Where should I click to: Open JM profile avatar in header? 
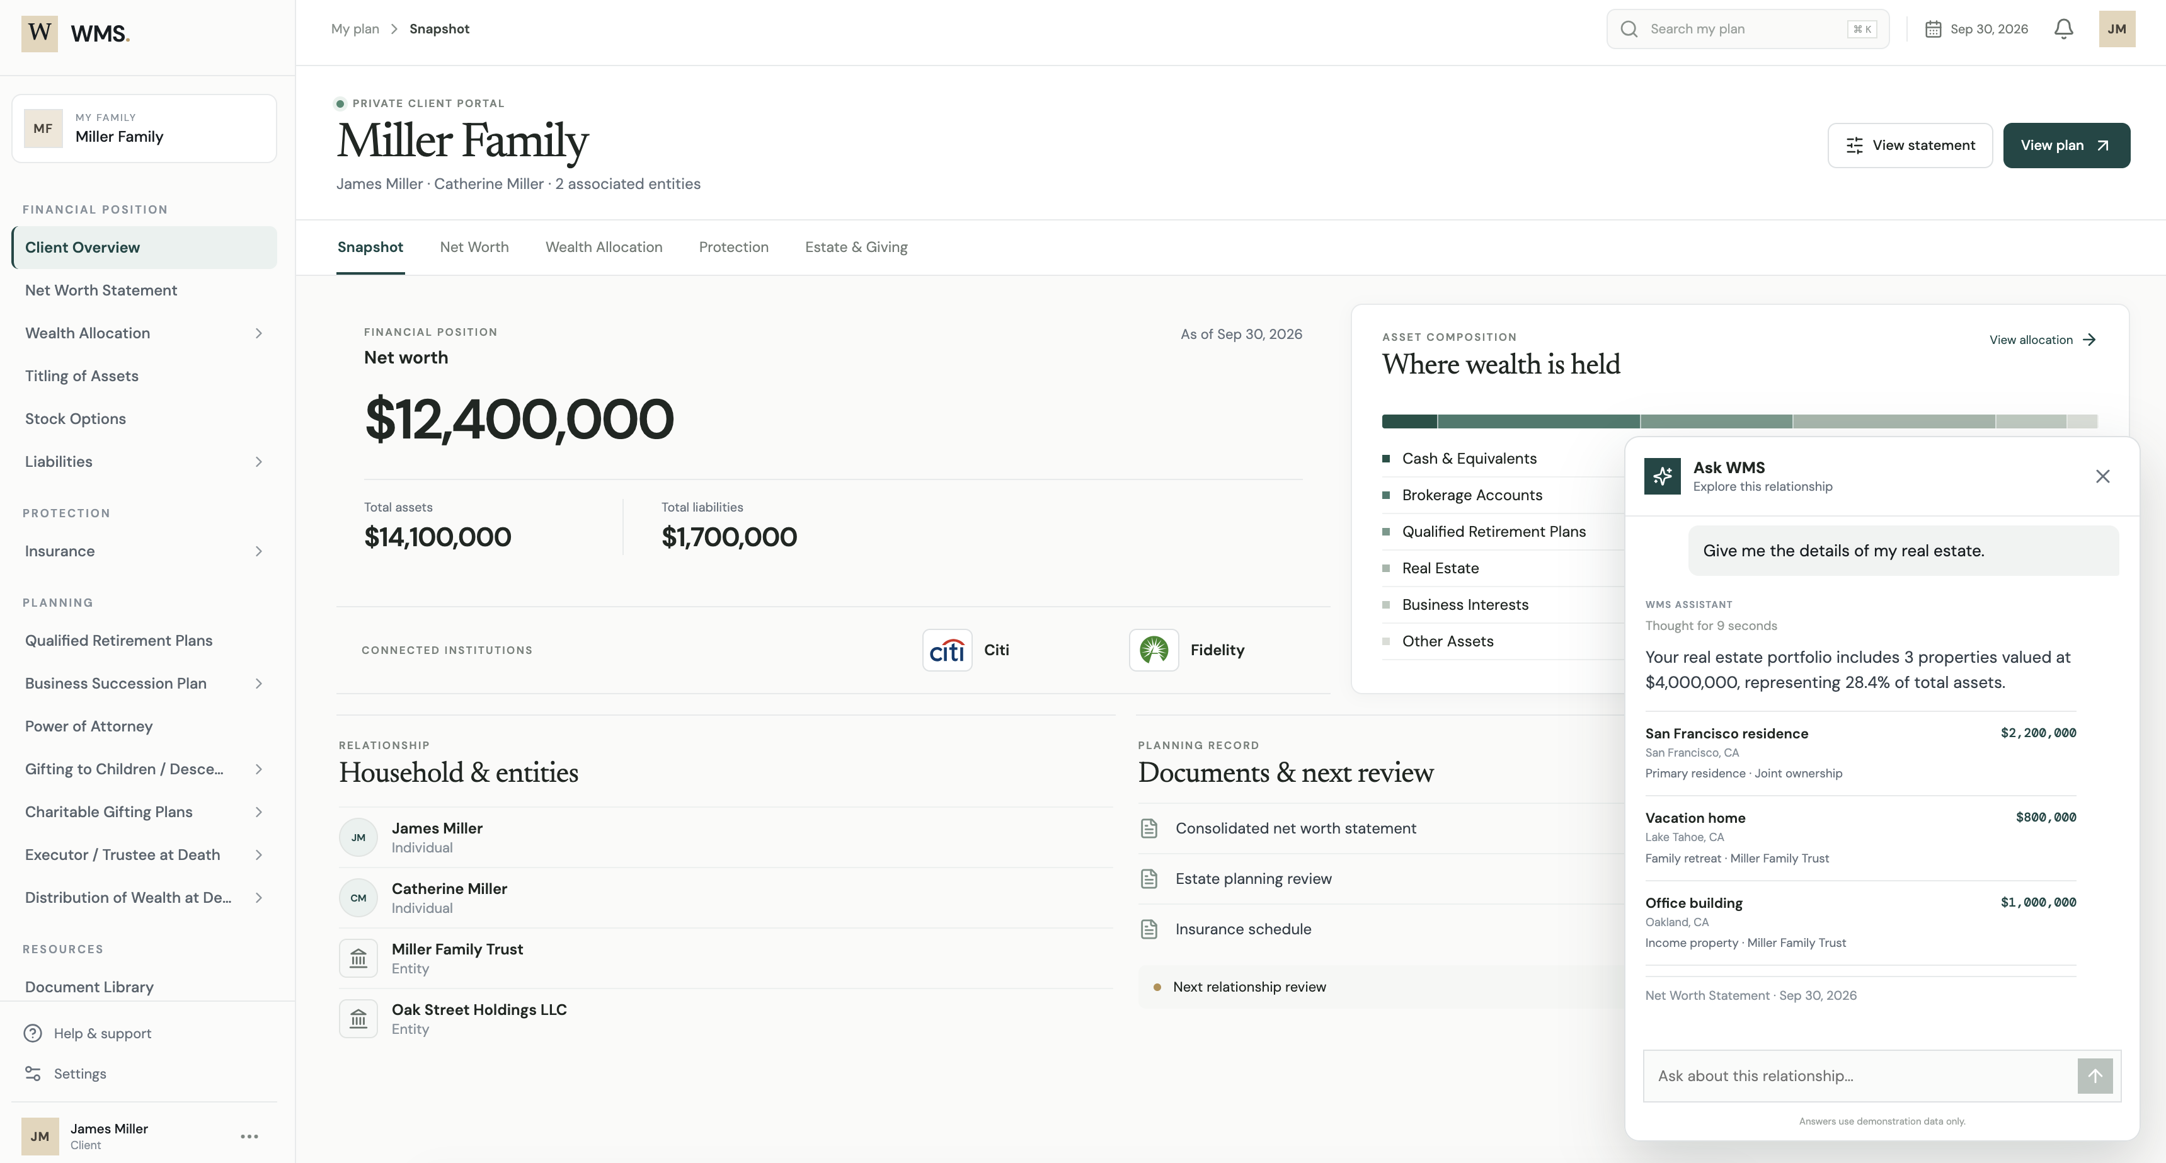pyautogui.click(x=2116, y=28)
